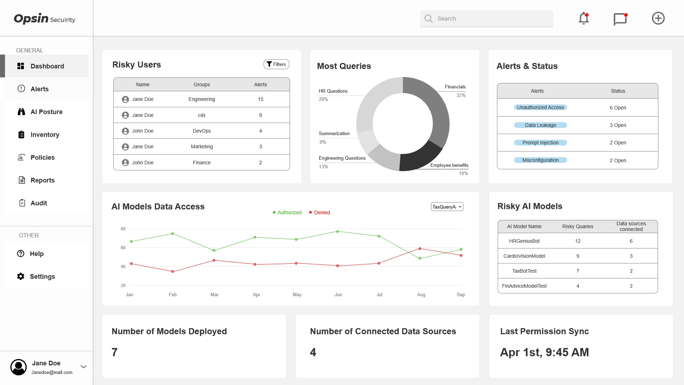Viewport: 684px width, 385px height.
Task: Click the plus circle add icon
Action: click(x=658, y=18)
